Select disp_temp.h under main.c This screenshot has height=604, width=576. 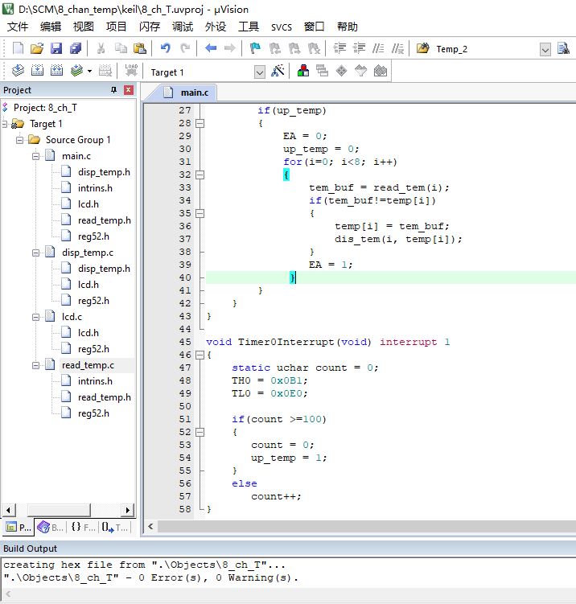tap(104, 172)
